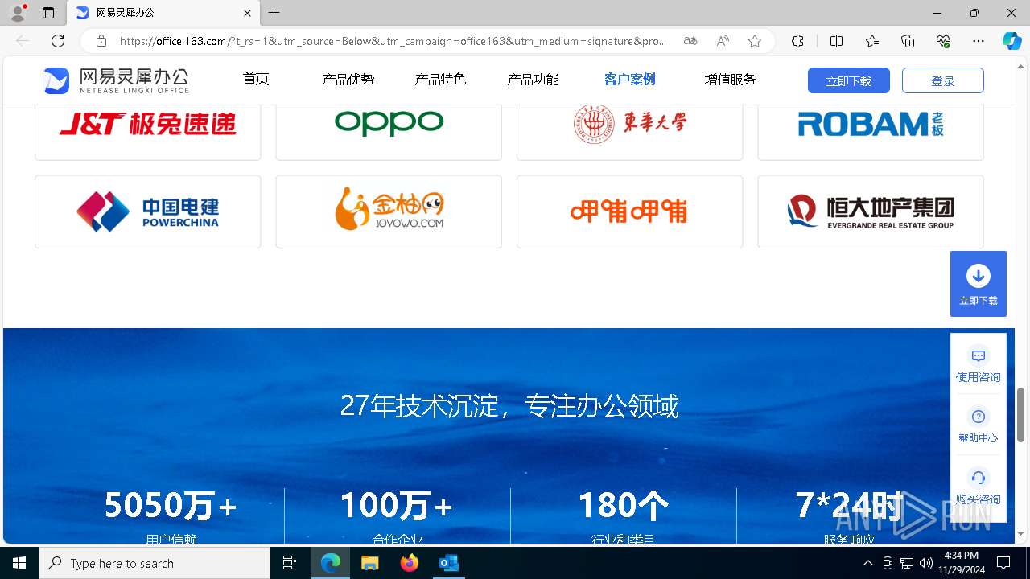Launch Firefox from taskbar

[x=410, y=563]
